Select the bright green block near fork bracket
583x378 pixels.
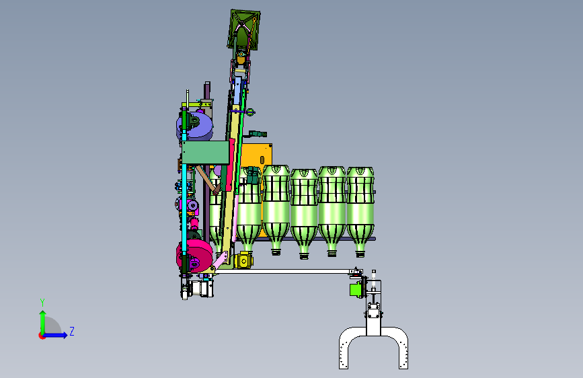356,290
